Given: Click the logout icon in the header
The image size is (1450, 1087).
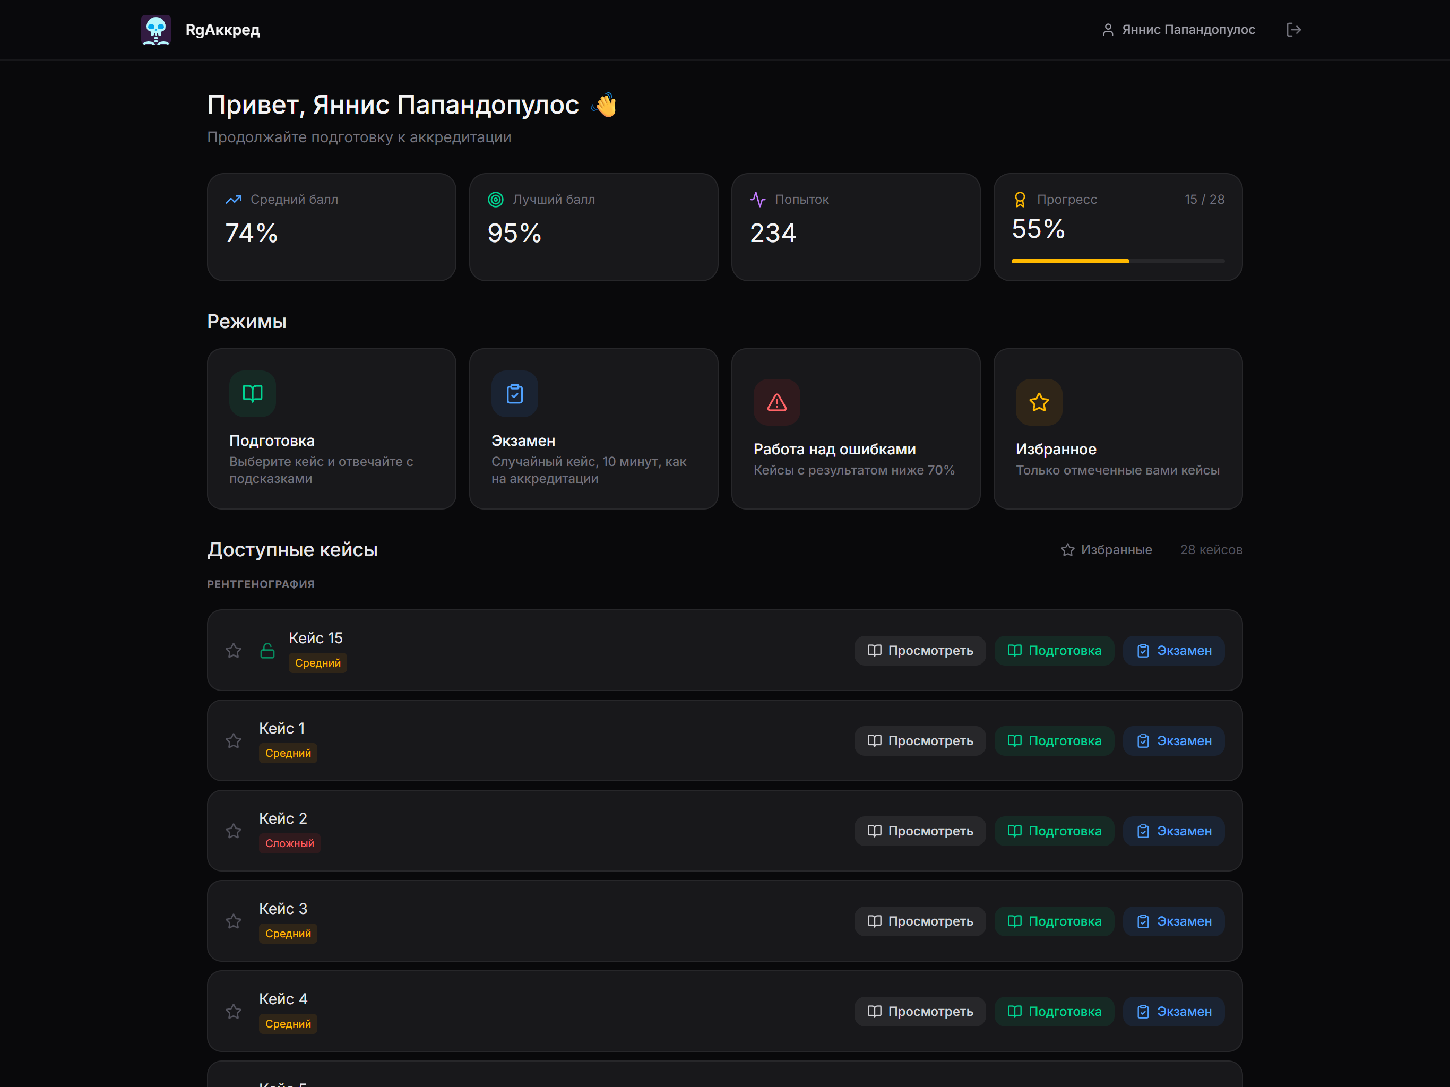Looking at the screenshot, I should [1293, 30].
